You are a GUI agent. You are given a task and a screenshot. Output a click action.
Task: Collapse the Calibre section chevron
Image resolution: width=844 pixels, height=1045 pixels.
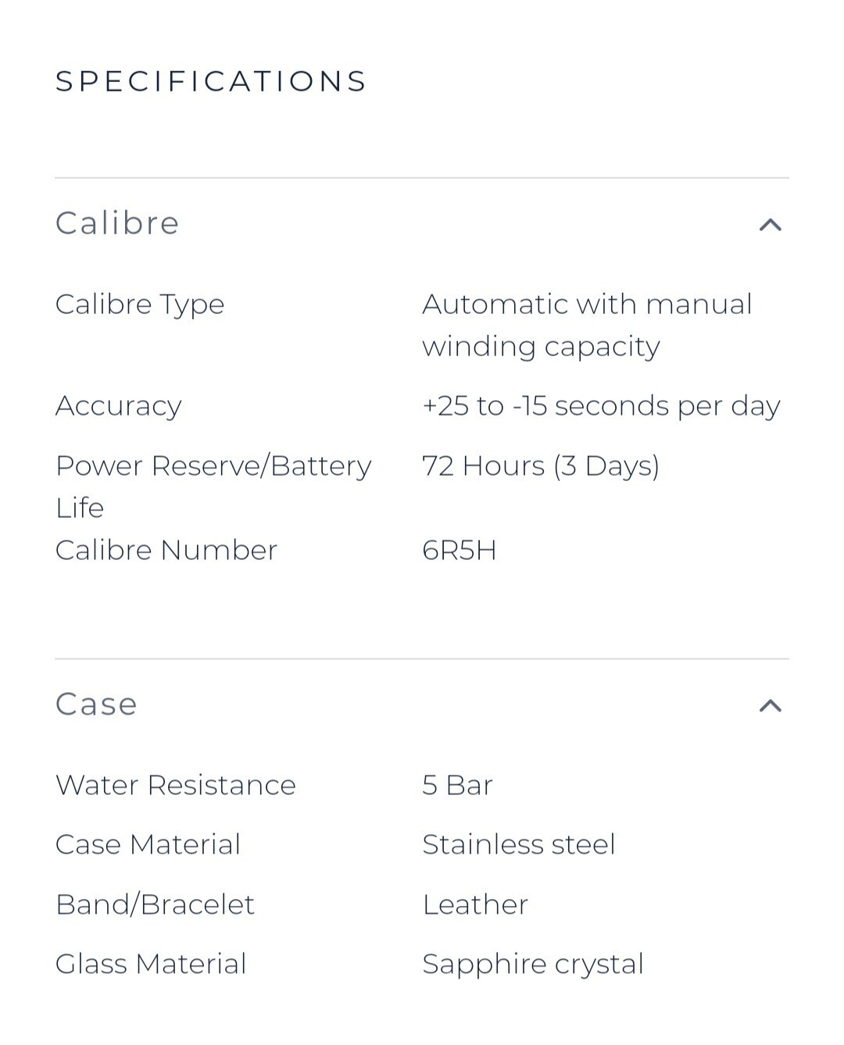[770, 225]
